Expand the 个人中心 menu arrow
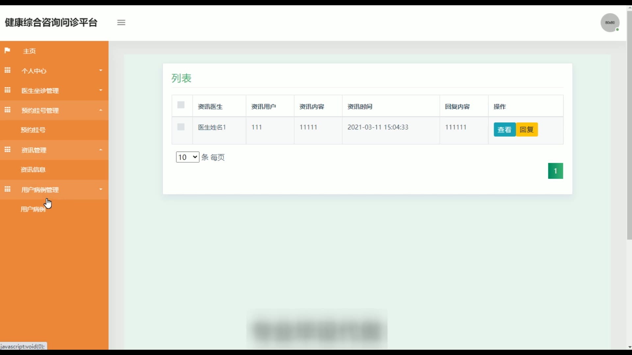632x355 pixels. coord(101,70)
